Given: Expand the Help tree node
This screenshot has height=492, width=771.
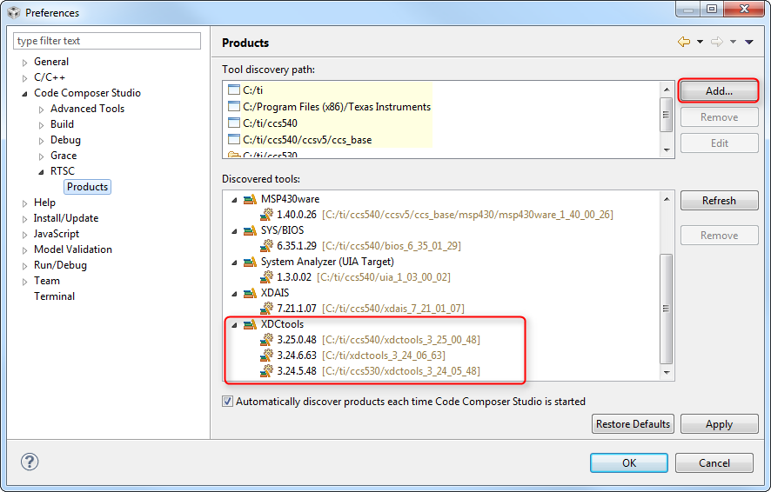Looking at the screenshot, I should tap(24, 203).
